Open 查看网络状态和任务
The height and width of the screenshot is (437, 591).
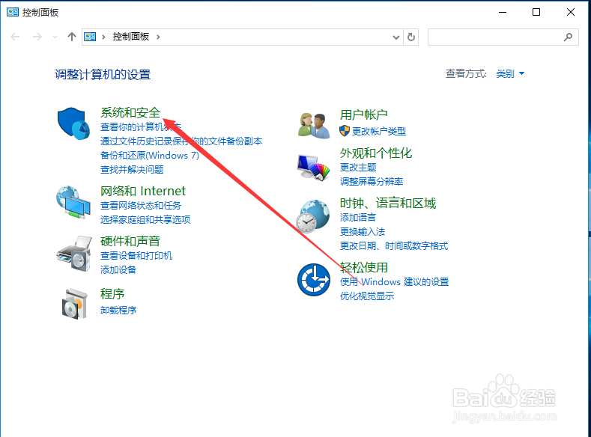[141, 206]
